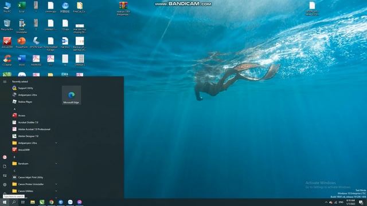Viewport: 367px width, 206px height.
Task: Click the taskbar search icon
Action: click(x=14, y=202)
